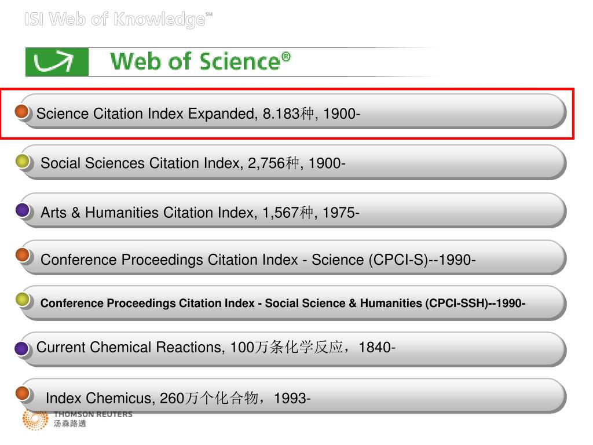
Task: Click purple bullet beside Current Chemical Reactions
Action: [x=22, y=348]
